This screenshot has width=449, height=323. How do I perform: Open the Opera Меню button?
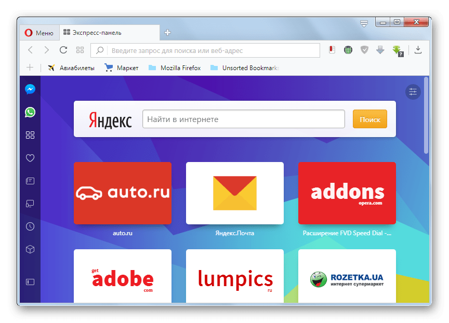[39, 33]
